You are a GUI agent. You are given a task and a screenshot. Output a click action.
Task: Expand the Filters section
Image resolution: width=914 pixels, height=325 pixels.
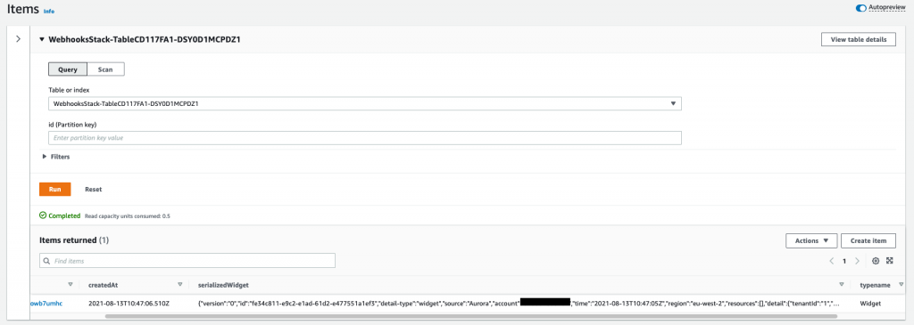(x=56, y=157)
